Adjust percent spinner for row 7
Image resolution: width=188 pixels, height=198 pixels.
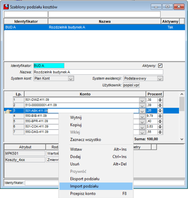[160, 132]
